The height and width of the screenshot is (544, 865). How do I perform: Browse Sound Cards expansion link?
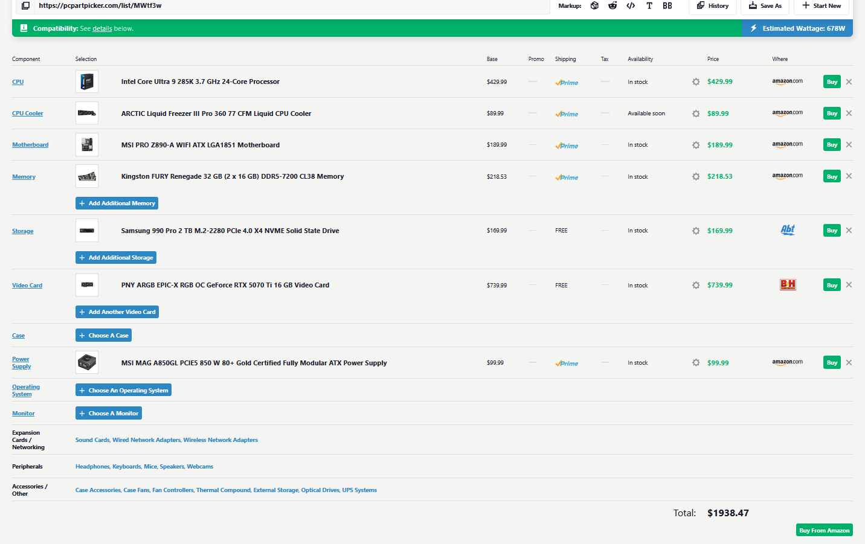click(x=92, y=440)
